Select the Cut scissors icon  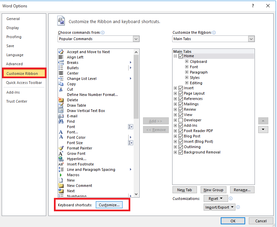61,89
